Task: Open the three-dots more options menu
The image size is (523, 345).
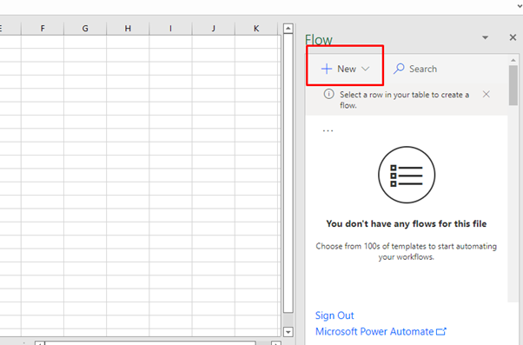Action: [x=328, y=131]
